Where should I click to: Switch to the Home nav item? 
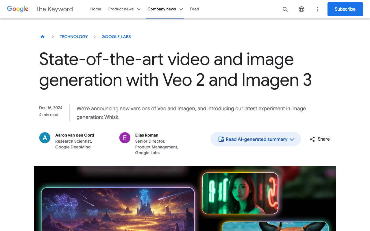point(96,9)
